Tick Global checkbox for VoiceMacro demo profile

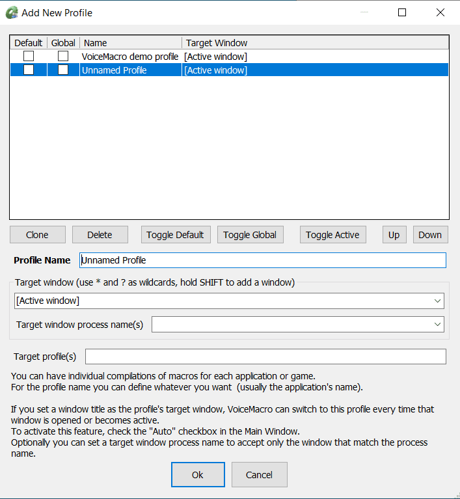pos(63,57)
